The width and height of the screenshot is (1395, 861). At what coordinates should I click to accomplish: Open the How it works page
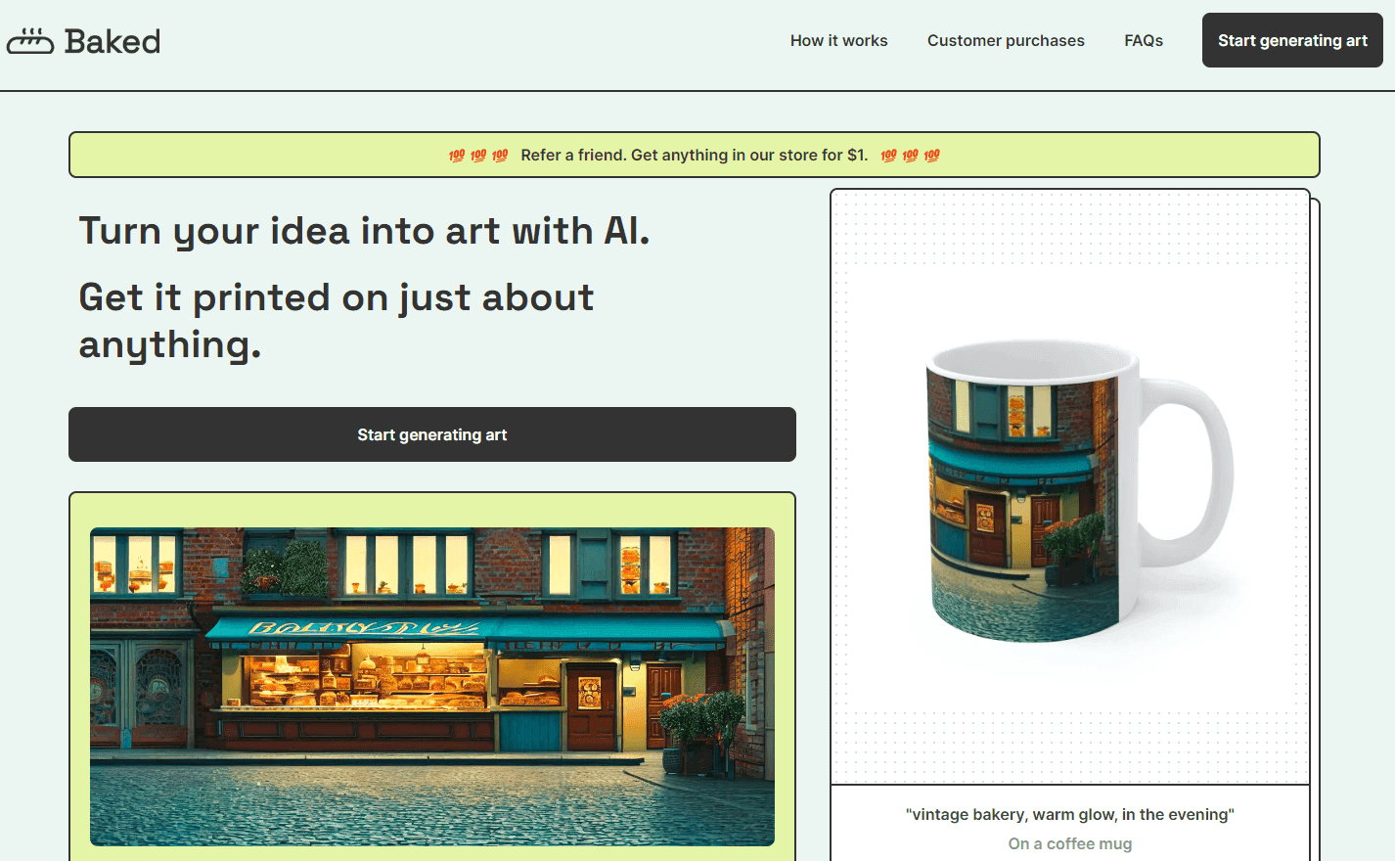point(838,40)
